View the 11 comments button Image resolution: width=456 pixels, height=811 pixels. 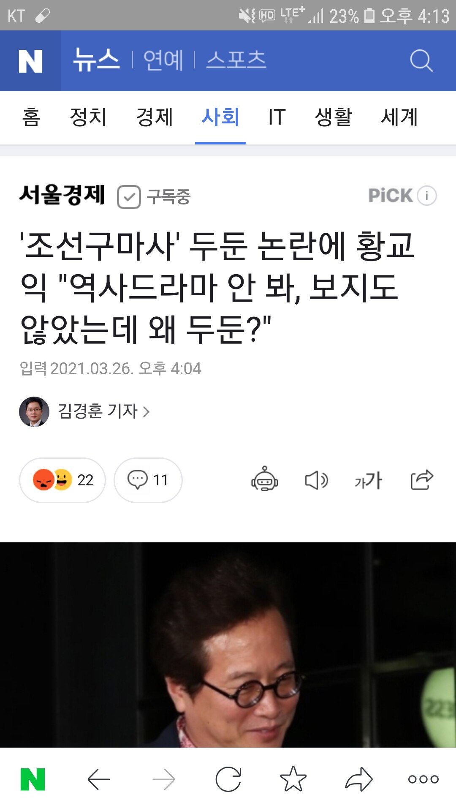148,480
